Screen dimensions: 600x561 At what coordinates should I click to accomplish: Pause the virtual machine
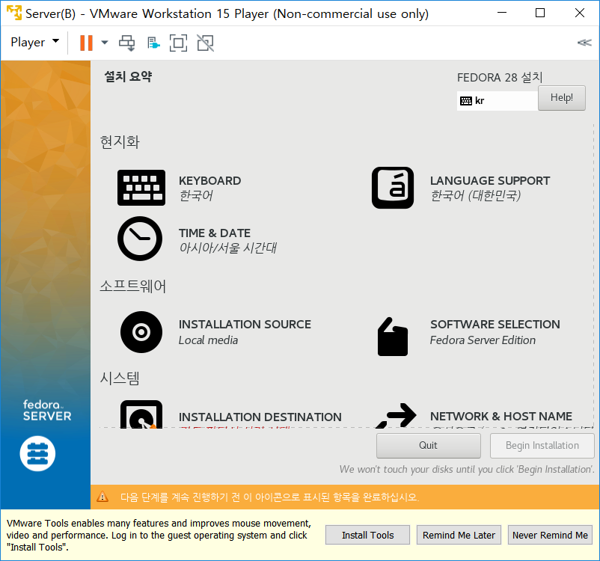(86, 43)
